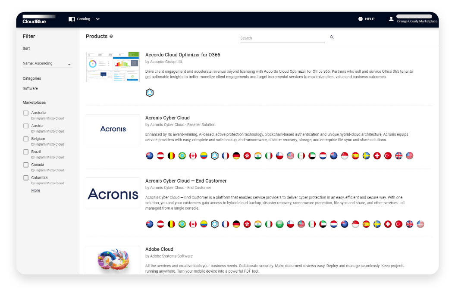
Task: Click the Italy flag in Acronis End Customer row
Action: (269, 224)
